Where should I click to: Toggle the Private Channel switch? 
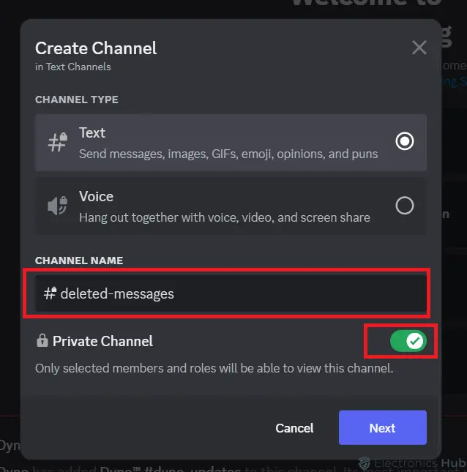[408, 341]
